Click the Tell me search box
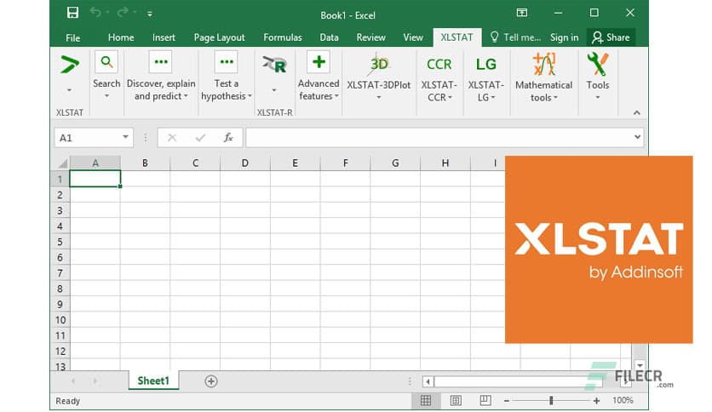The height and width of the screenshot is (412, 712). (515, 37)
